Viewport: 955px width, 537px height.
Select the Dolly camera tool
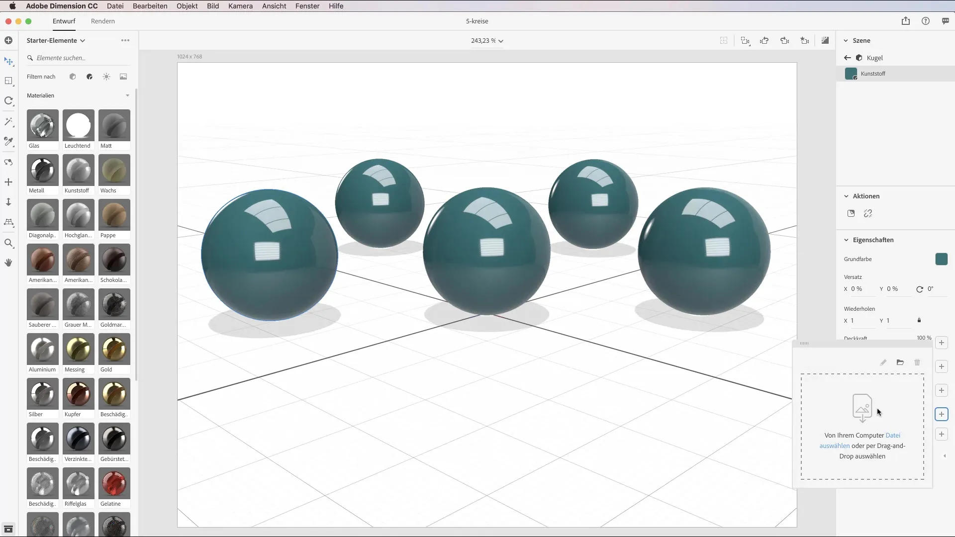pos(8,202)
